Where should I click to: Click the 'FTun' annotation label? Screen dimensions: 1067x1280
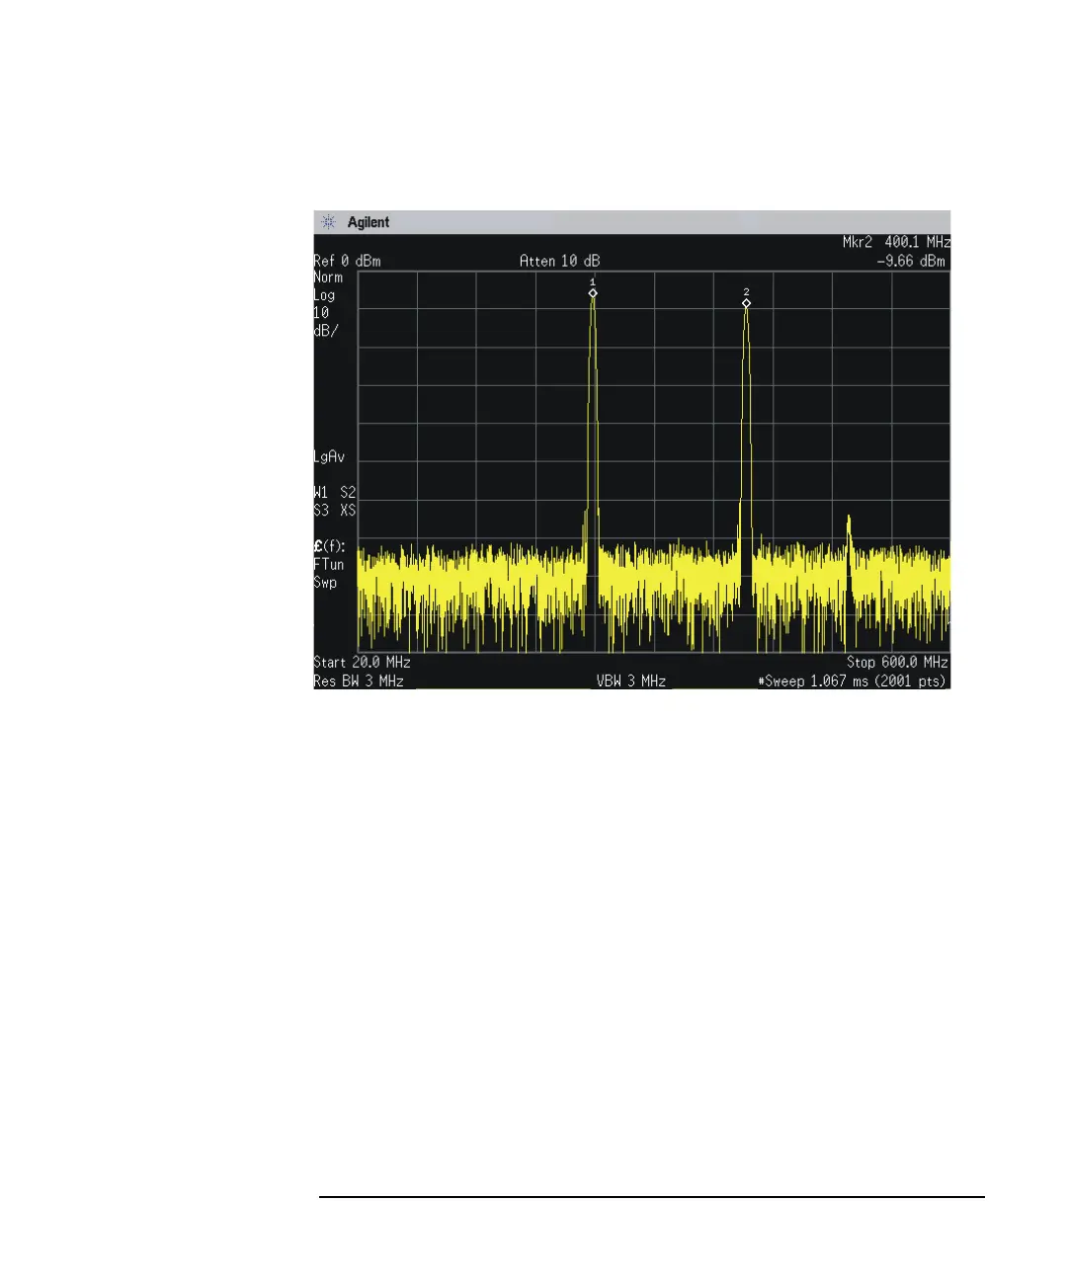click(x=329, y=564)
